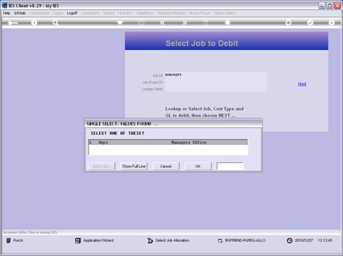The width and height of the screenshot is (343, 256).
Task: Click the selection number input box
Action: pyautogui.click(x=230, y=166)
